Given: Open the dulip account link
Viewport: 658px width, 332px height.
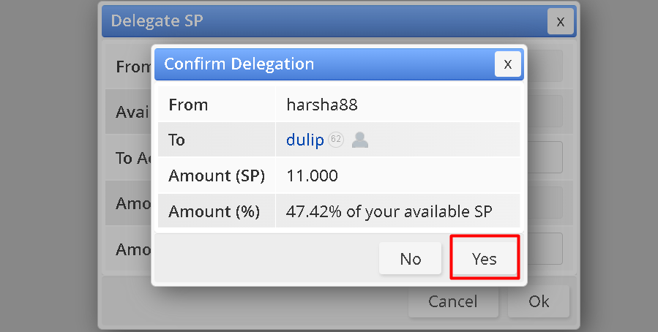Looking at the screenshot, I should click(305, 140).
